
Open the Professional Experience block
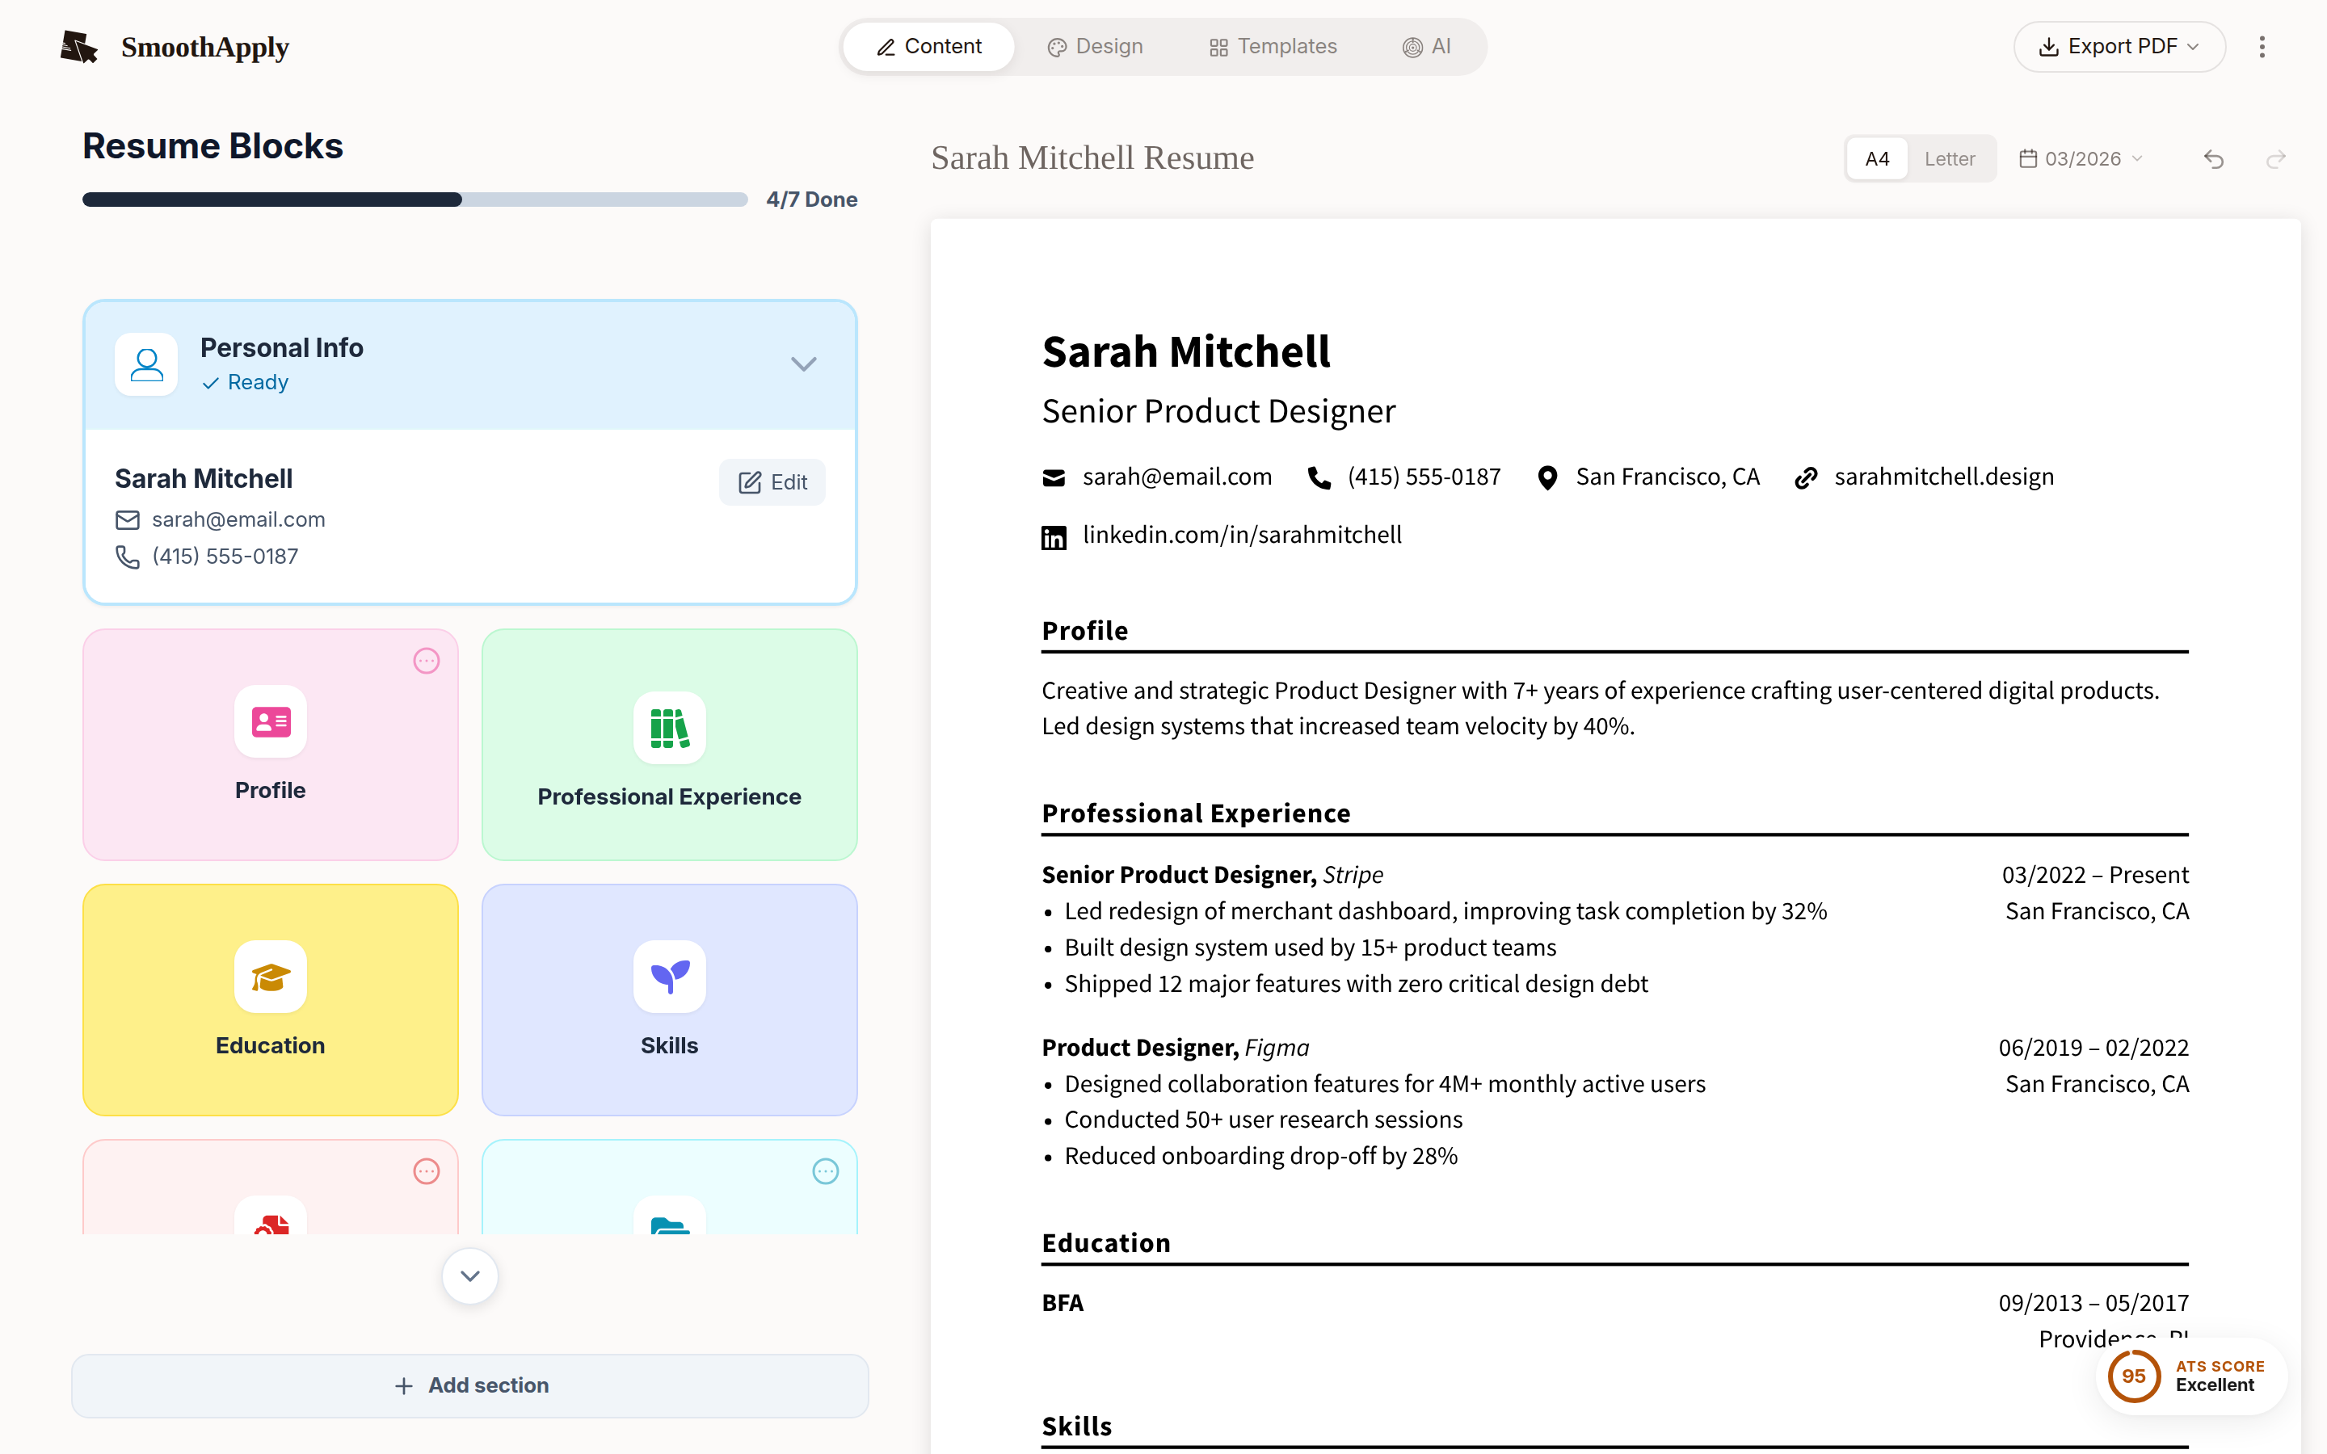pos(669,746)
